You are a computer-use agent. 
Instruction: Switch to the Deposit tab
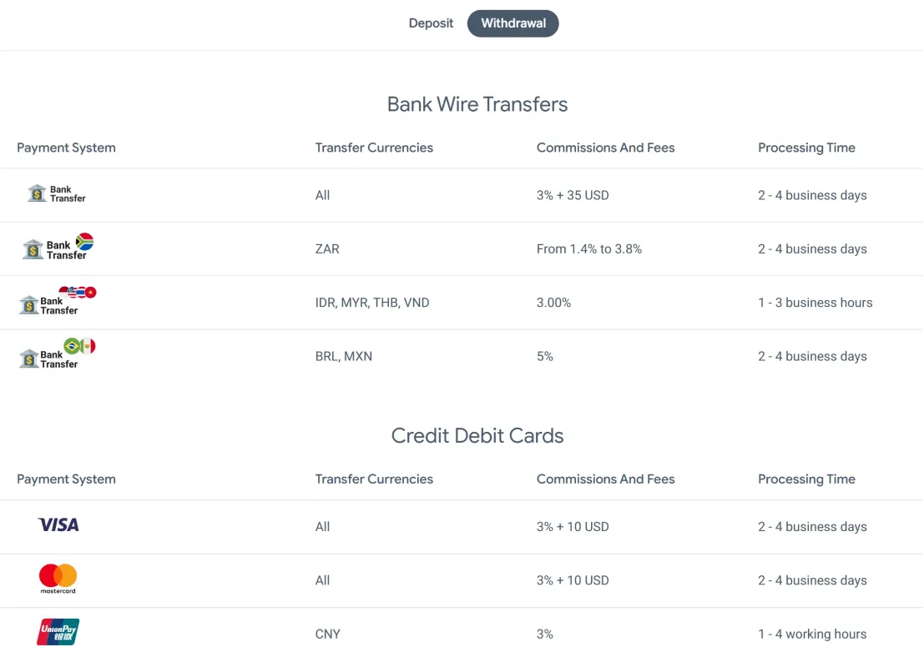(x=431, y=23)
